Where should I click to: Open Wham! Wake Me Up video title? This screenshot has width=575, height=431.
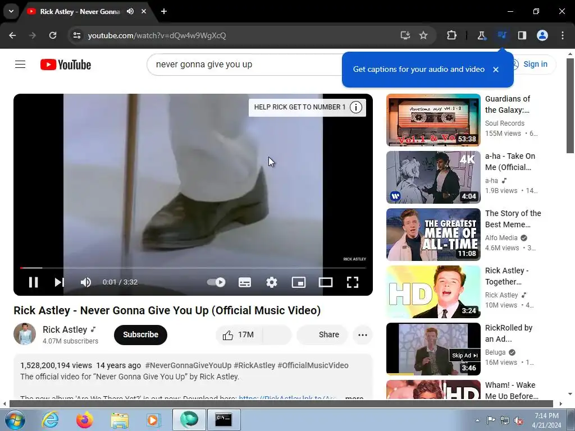[x=512, y=391]
